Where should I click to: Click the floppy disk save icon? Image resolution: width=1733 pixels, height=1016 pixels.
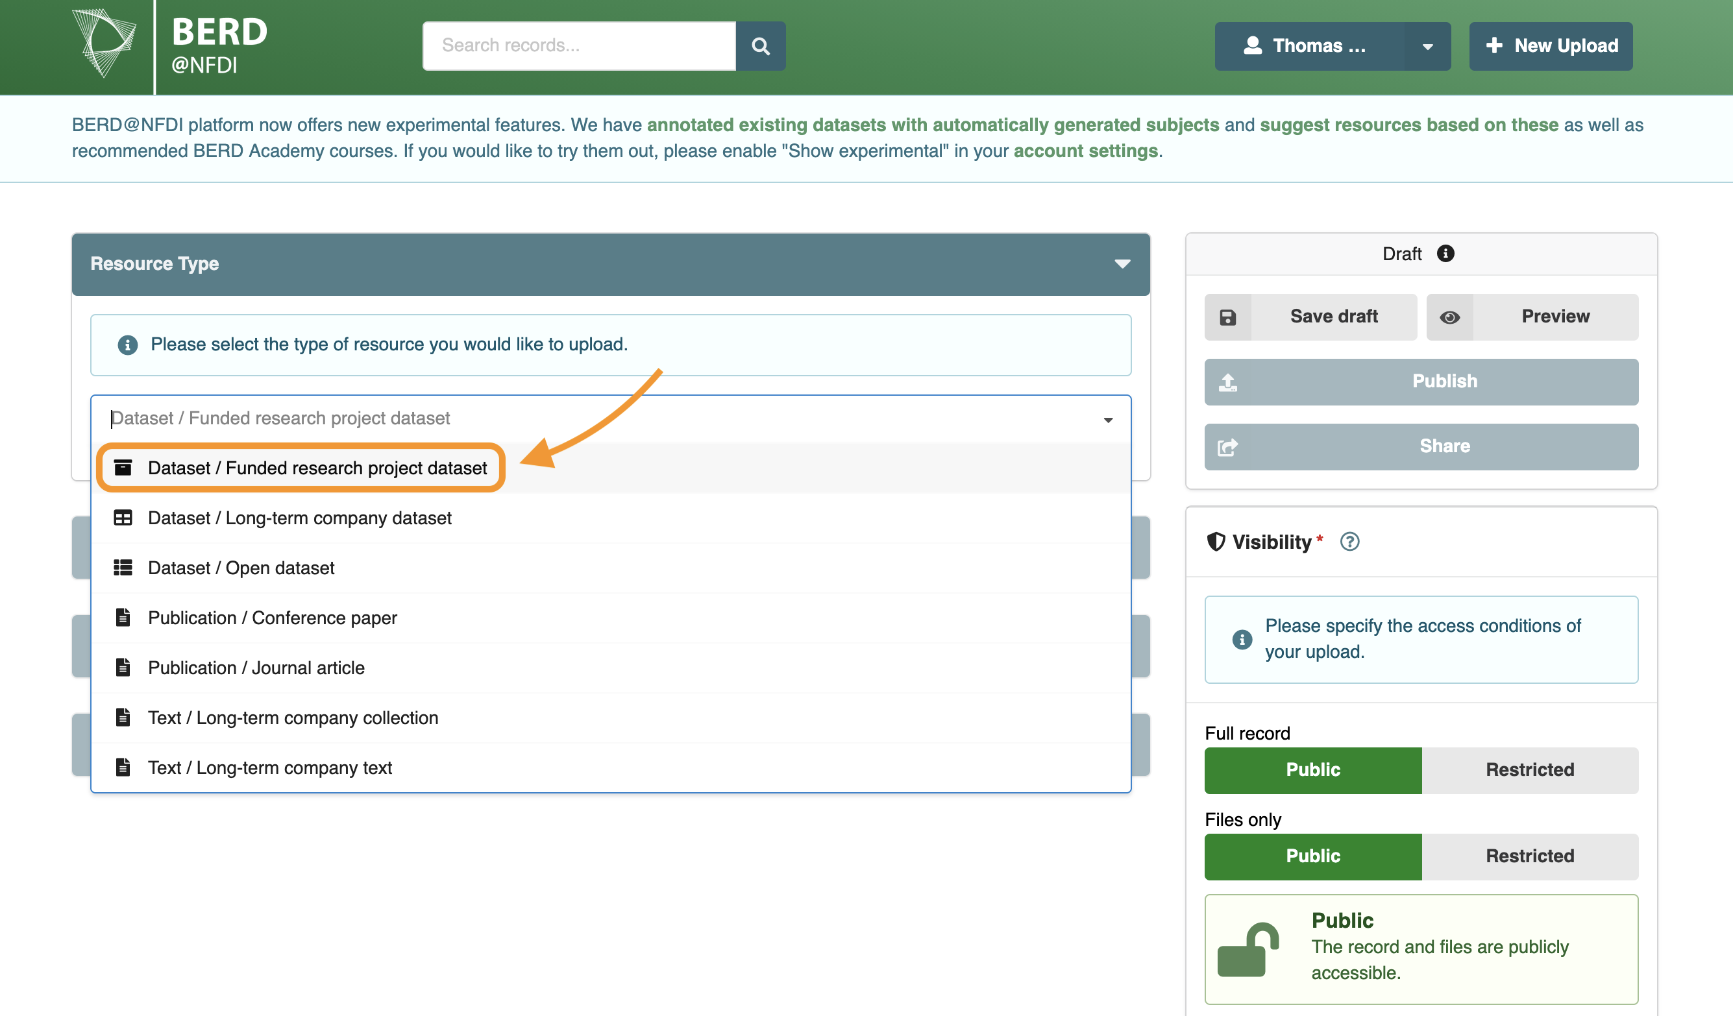coord(1227,318)
